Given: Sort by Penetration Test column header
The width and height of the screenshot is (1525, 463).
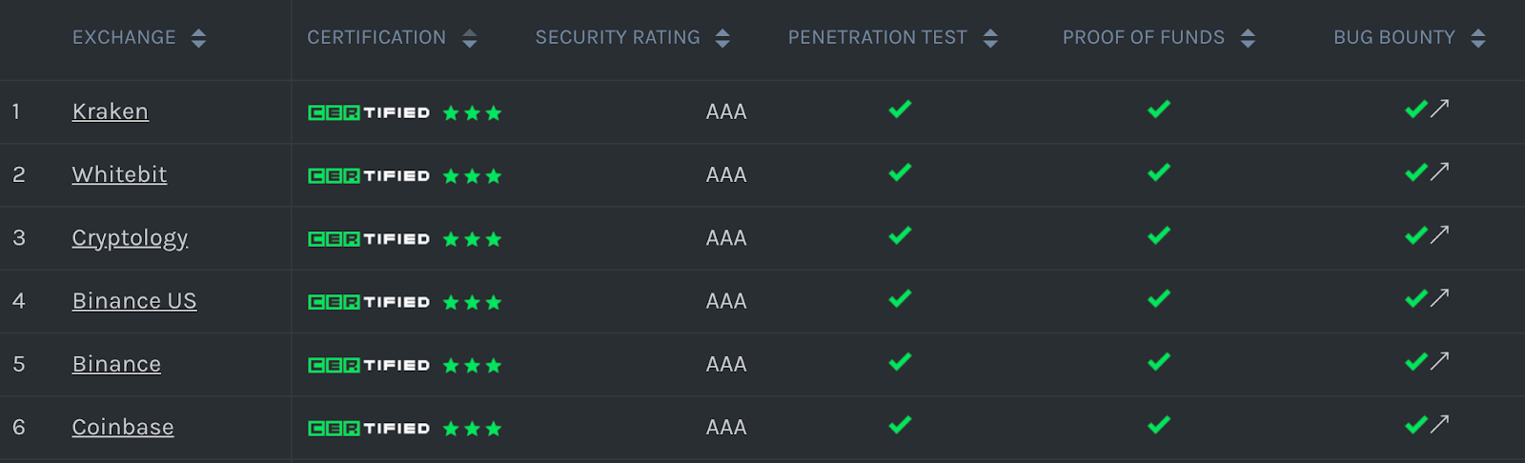Looking at the screenshot, I should [x=877, y=38].
